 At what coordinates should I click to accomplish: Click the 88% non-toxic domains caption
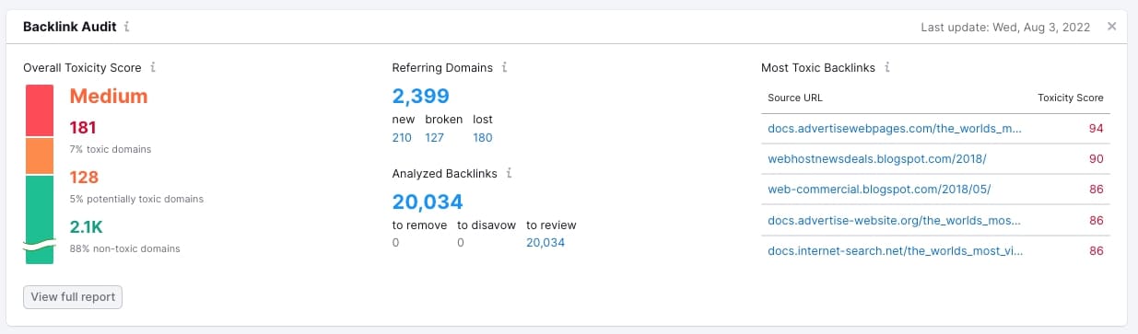click(x=124, y=248)
